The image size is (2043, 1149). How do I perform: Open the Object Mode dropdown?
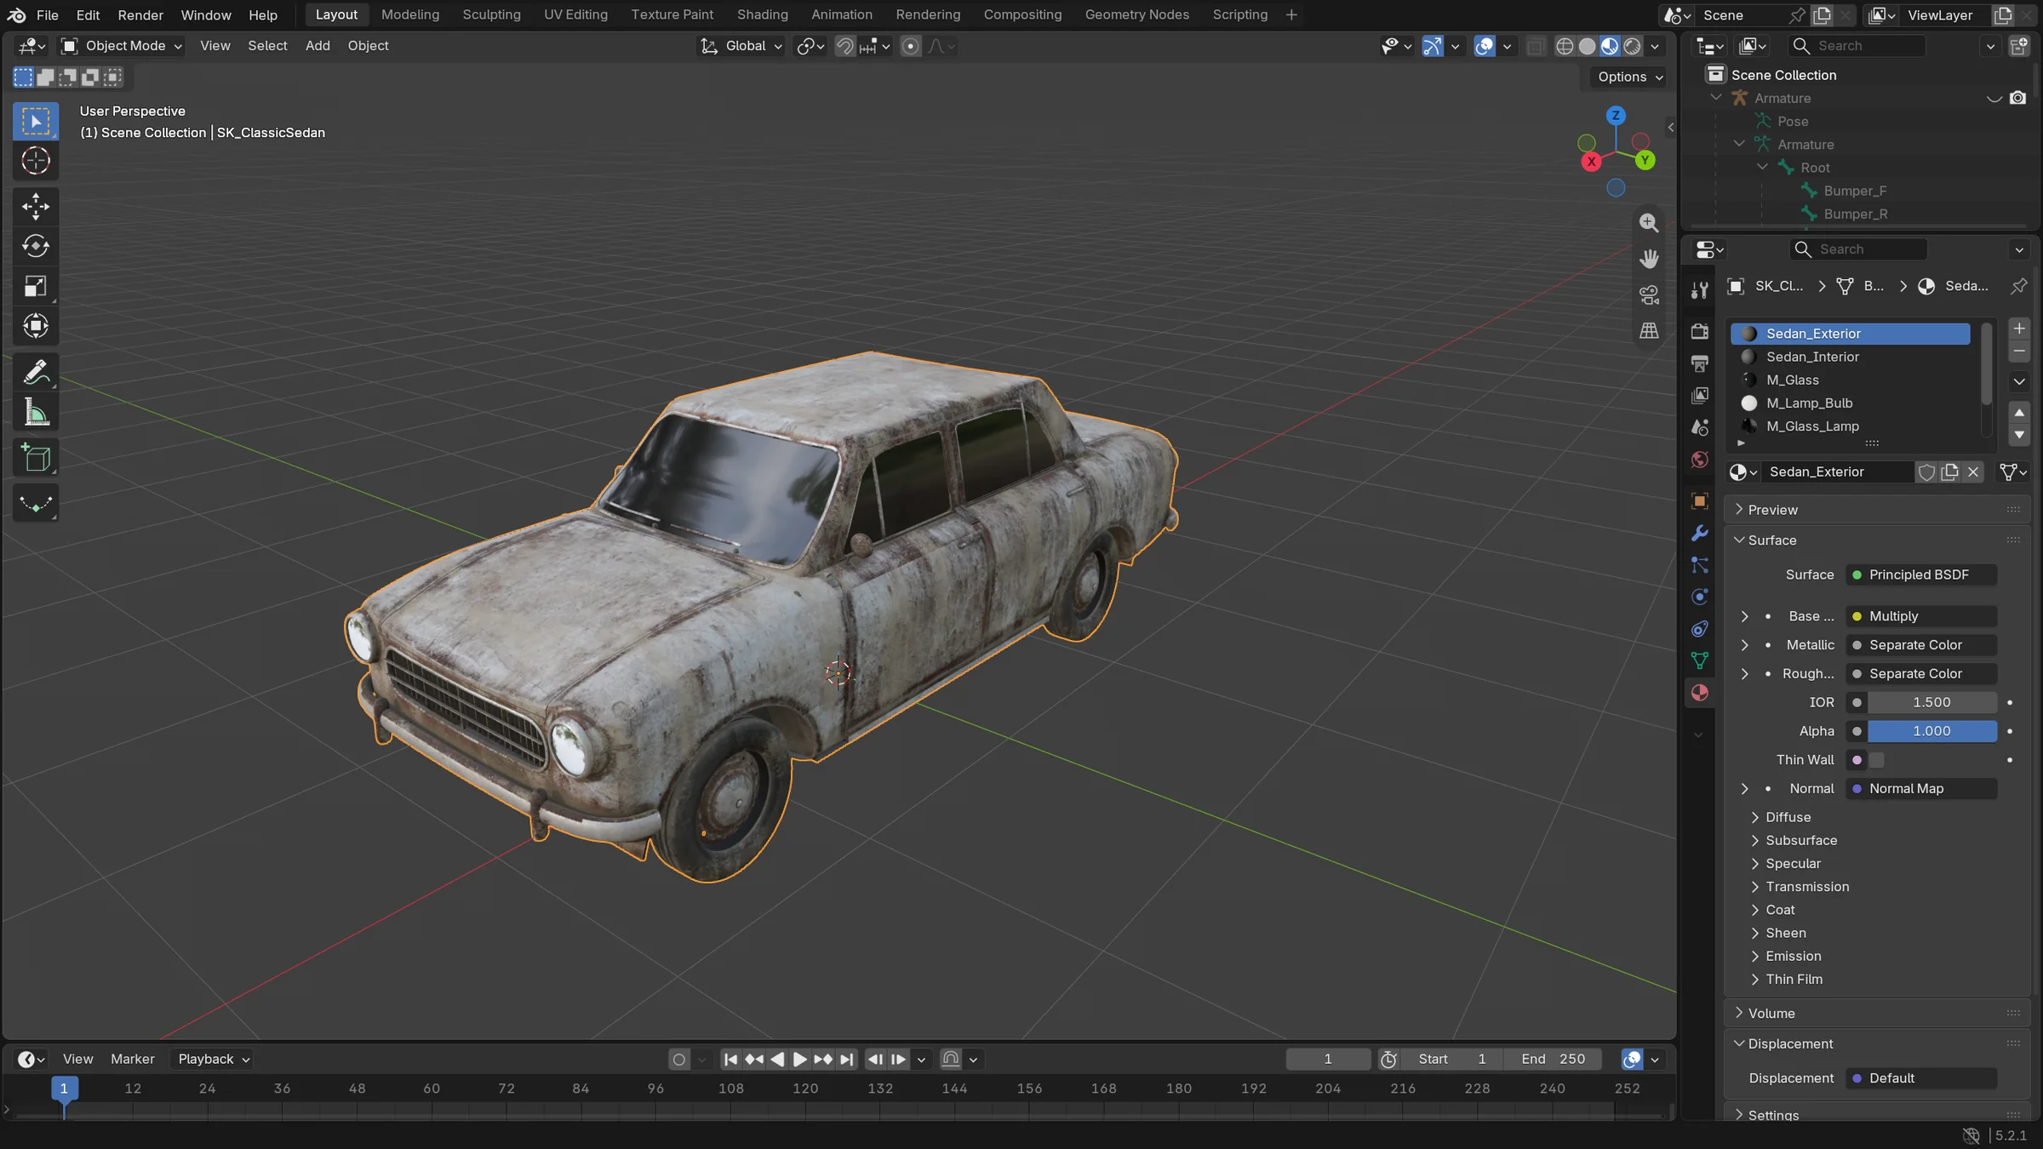(122, 46)
